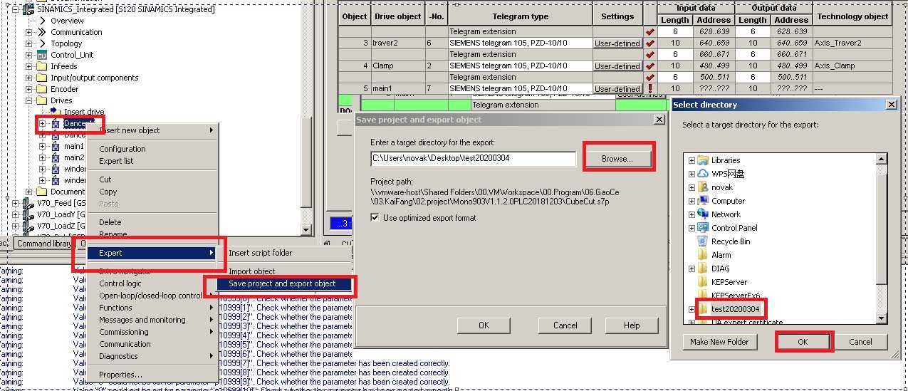908x391 pixels.
Task: Click the Overview arrow icon
Action: [41, 21]
